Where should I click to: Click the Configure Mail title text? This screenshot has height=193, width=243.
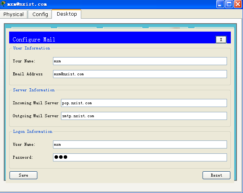tap(34, 40)
